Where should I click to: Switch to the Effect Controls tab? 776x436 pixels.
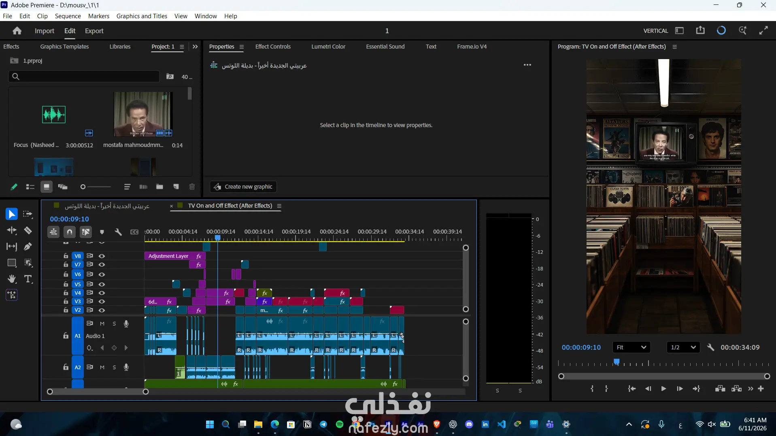[273, 47]
